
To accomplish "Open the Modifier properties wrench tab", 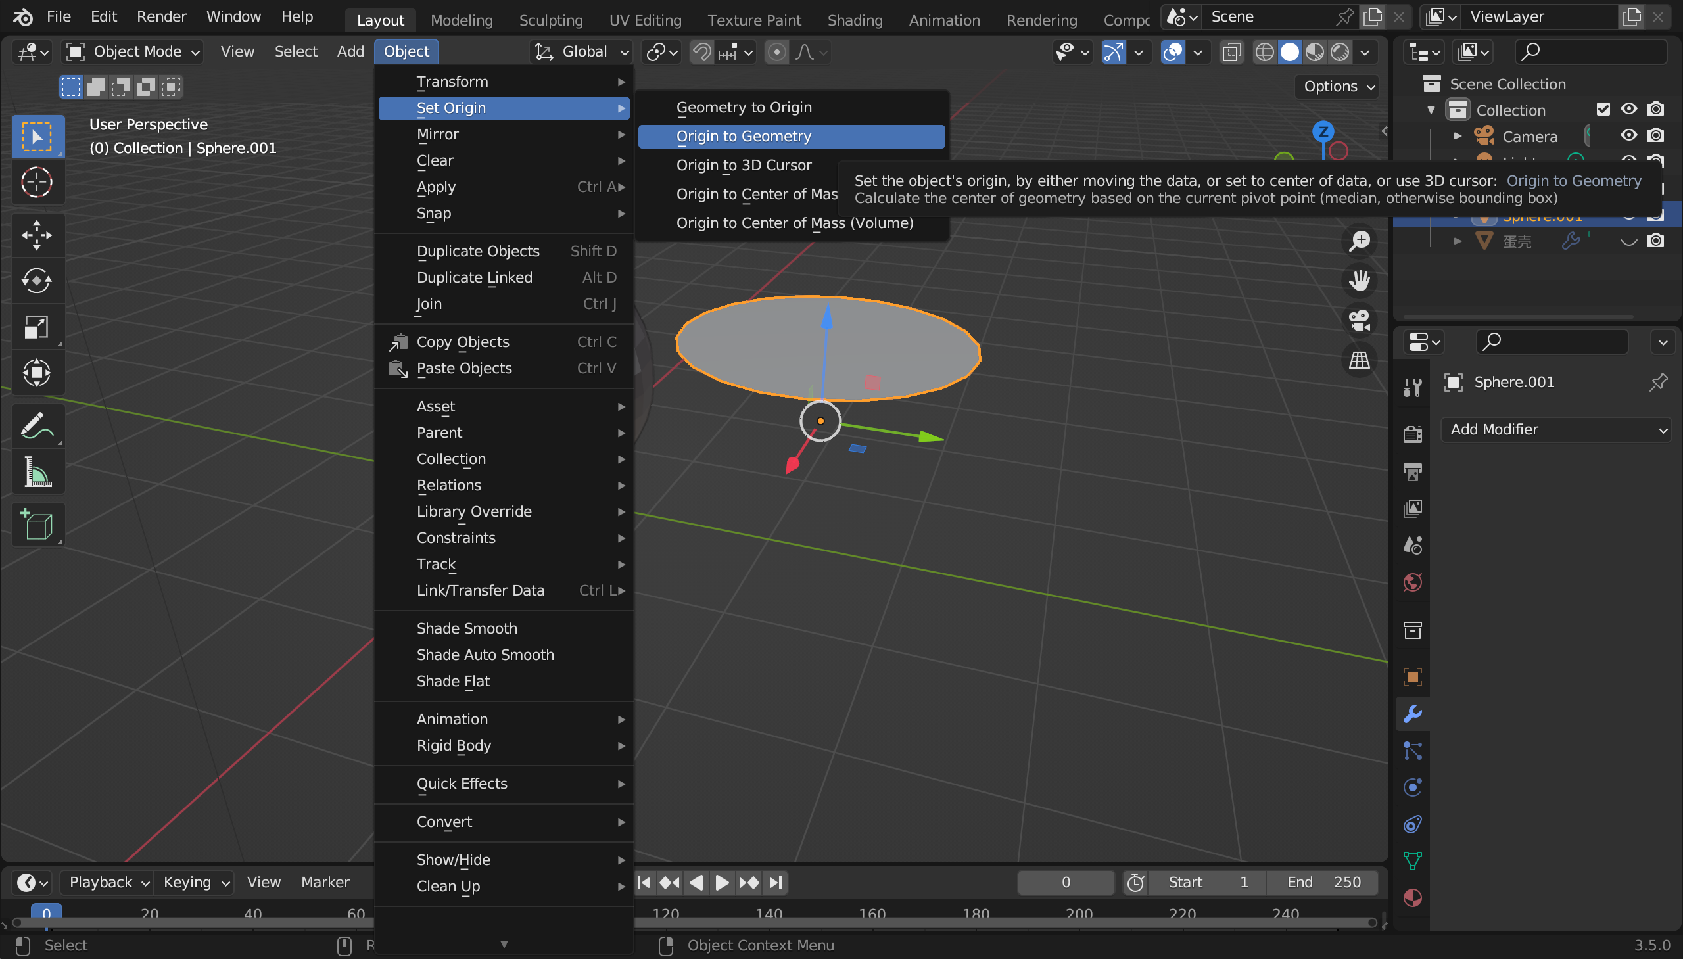I will [1412, 714].
